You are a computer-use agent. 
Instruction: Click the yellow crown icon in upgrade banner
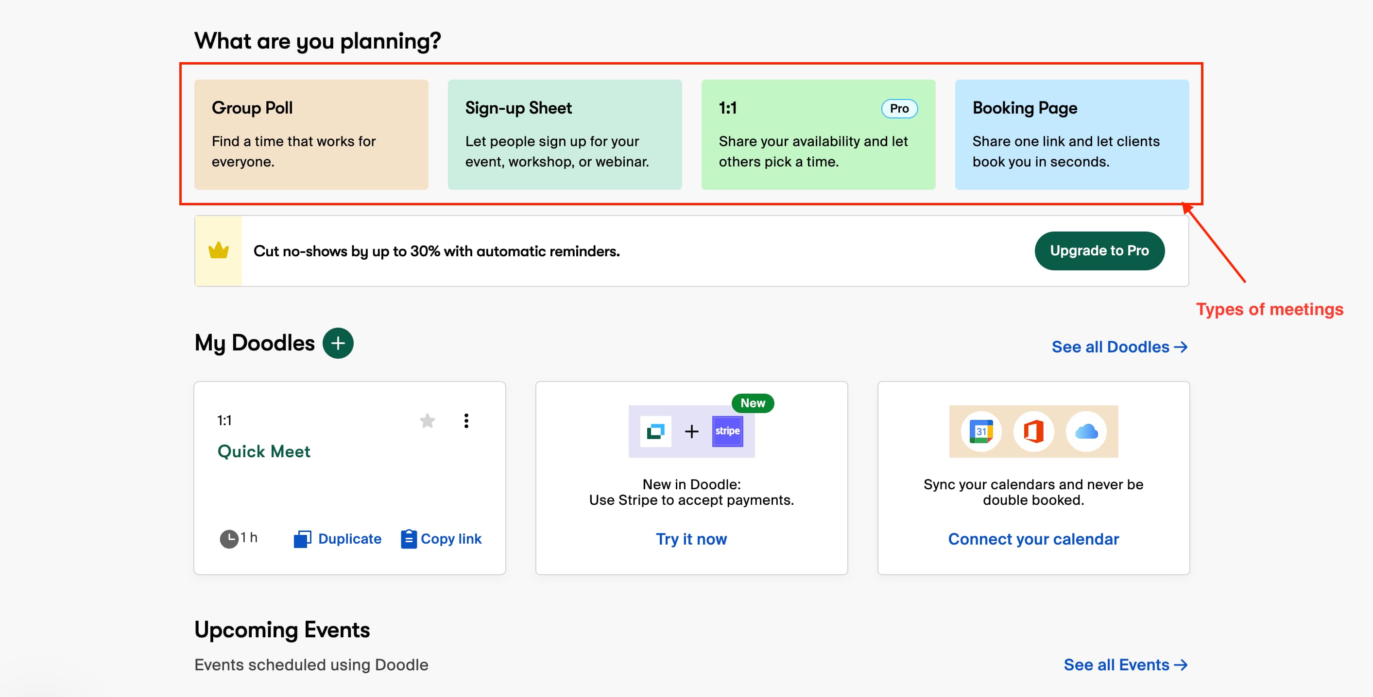click(x=219, y=250)
